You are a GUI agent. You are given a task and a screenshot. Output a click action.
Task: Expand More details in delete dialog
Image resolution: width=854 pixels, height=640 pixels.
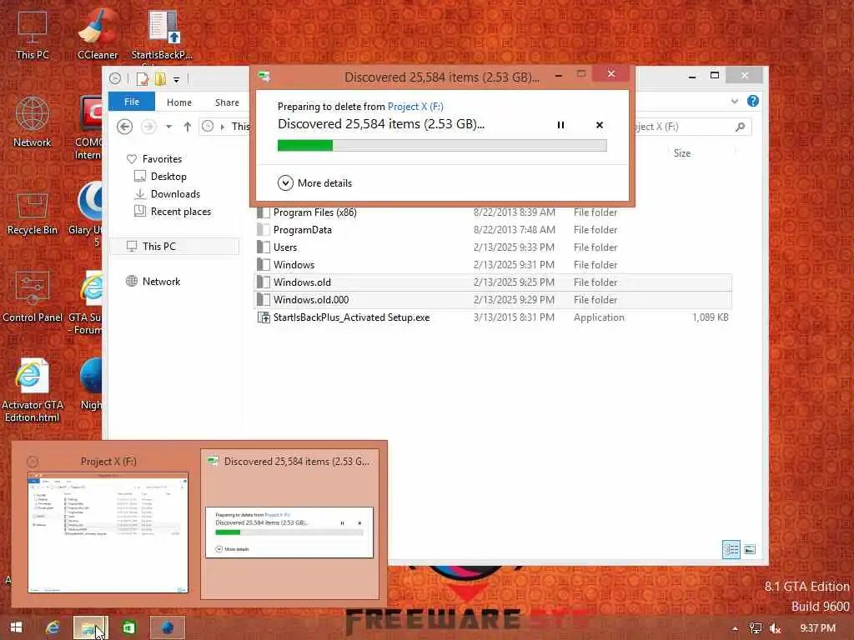314,182
